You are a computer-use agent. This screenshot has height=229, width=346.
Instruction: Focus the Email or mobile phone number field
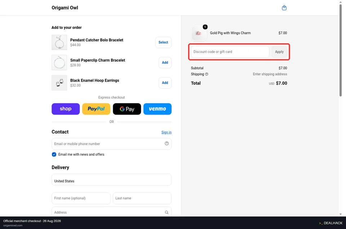111,144
